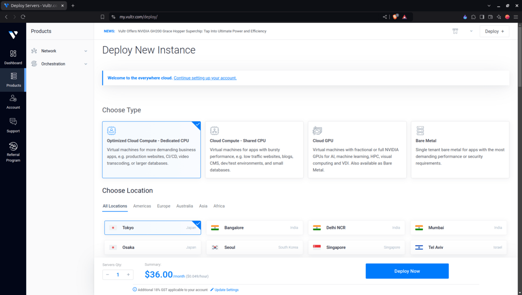
Task: Open Continue setting up your account link
Action: 205,78
